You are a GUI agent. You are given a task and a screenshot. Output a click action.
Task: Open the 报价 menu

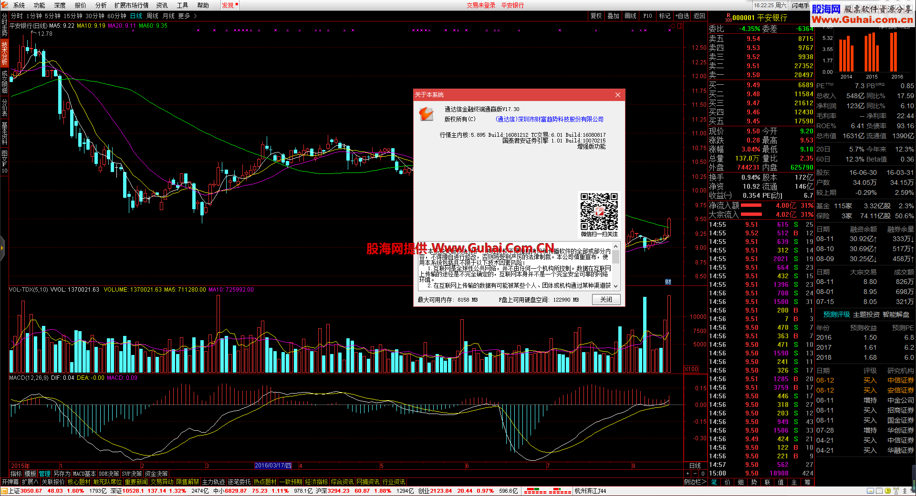coord(81,5)
